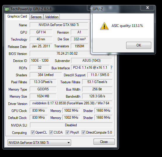Close the ASIC quality dialog with X
162x157 pixels.
point(147,8)
